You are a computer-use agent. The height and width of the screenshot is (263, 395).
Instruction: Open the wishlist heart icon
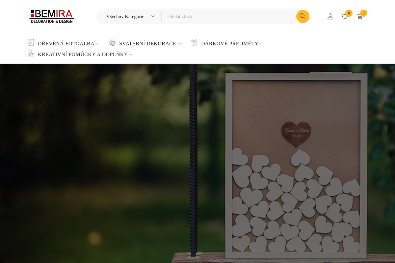coord(345,17)
